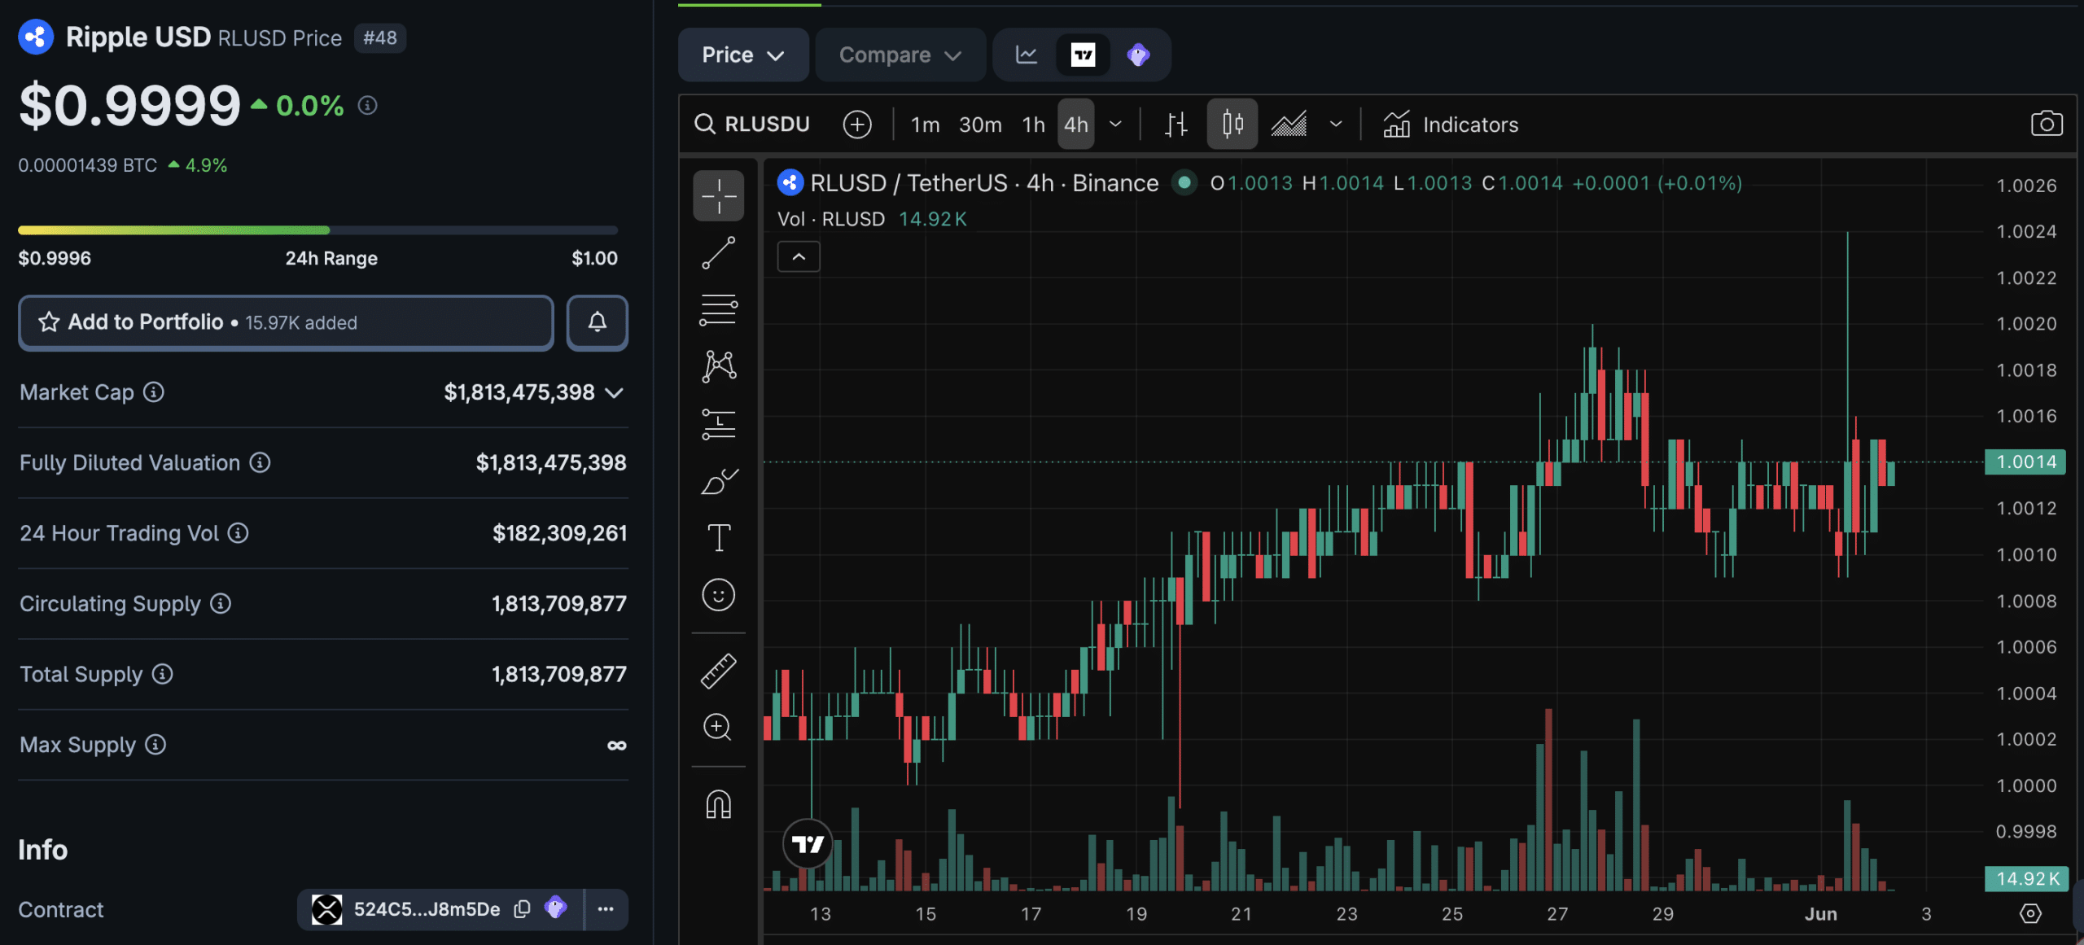Open Total Supply info icon
Image resolution: width=2084 pixels, height=945 pixels.
point(163,674)
